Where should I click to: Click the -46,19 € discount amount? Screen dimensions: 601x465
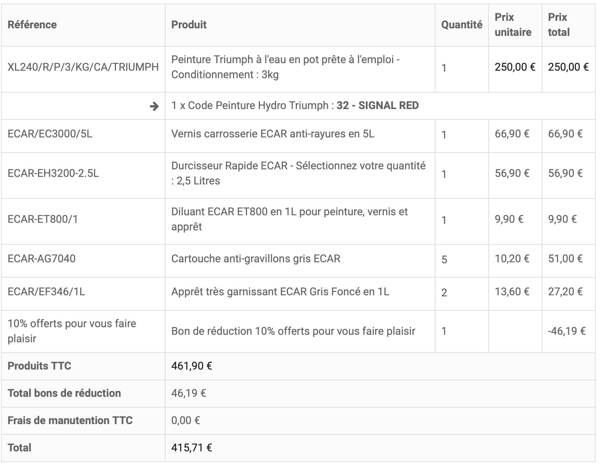click(x=567, y=331)
